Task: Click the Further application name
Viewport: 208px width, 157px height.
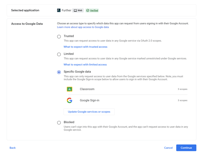Action: pyautogui.click(x=67, y=10)
